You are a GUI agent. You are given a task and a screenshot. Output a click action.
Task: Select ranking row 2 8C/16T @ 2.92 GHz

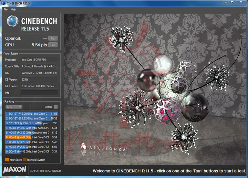coord(32,118)
